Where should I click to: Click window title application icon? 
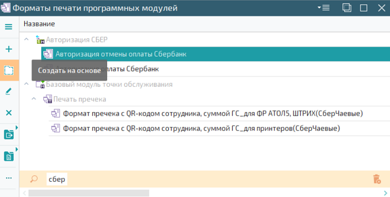pos(5,8)
